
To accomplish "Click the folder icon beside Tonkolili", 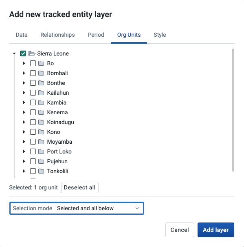I will tap(41, 171).
